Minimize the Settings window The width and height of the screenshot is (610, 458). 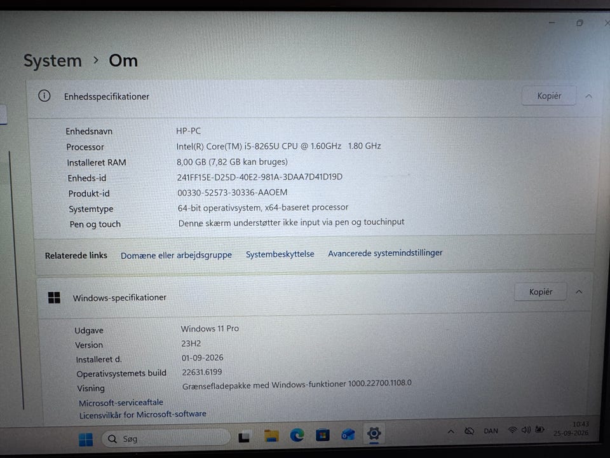(x=552, y=23)
